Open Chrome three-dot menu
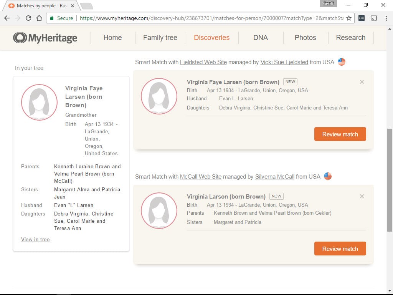 (386, 18)
